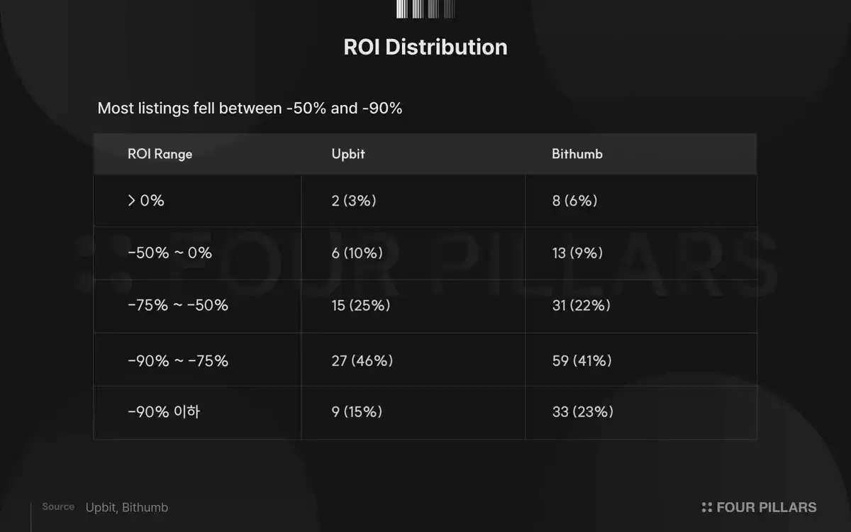Select Bithumb cell showing 59 (41%)
This screenshot has height=532, width=851.
[582, 360]
